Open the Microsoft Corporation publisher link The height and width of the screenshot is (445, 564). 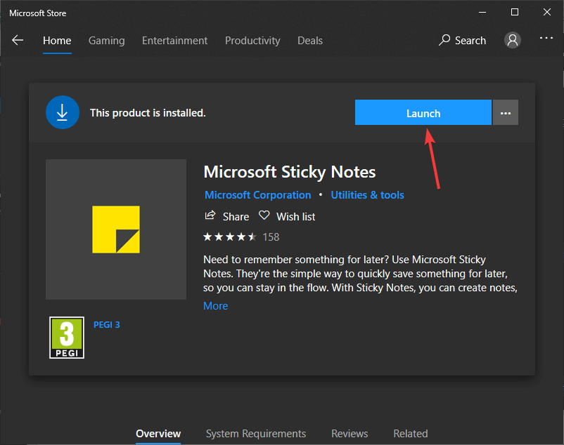pyautogui.click(x=257, y=195)
